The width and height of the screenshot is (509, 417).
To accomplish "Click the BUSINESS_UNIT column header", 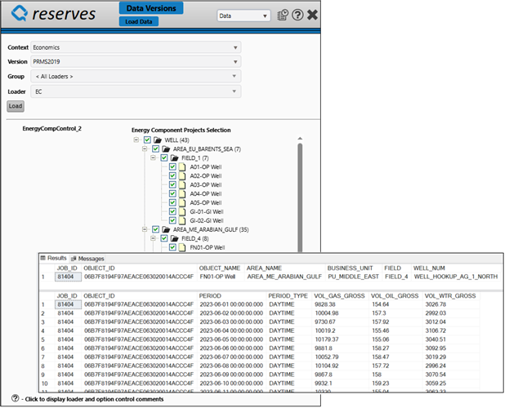I will (350, 268).
